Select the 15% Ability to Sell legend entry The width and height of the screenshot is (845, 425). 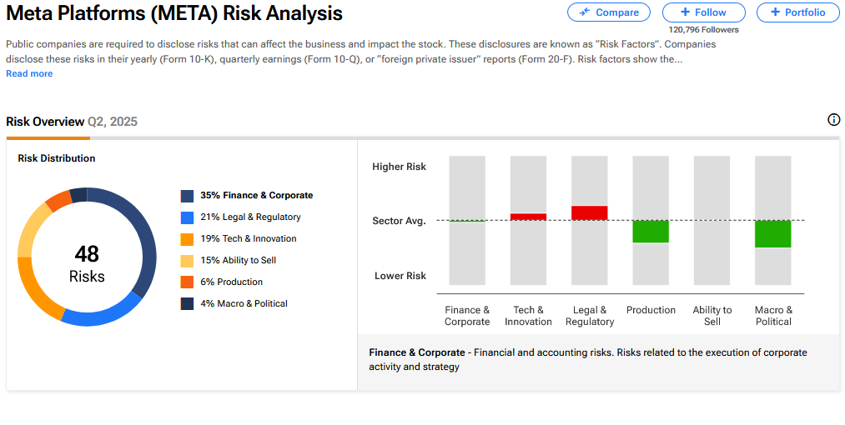tap(238, 261)
